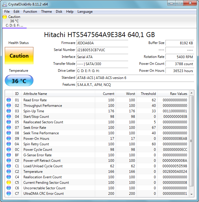Click the Serial Number field
This screenshot has width=199, height=202.
[102, 50]
